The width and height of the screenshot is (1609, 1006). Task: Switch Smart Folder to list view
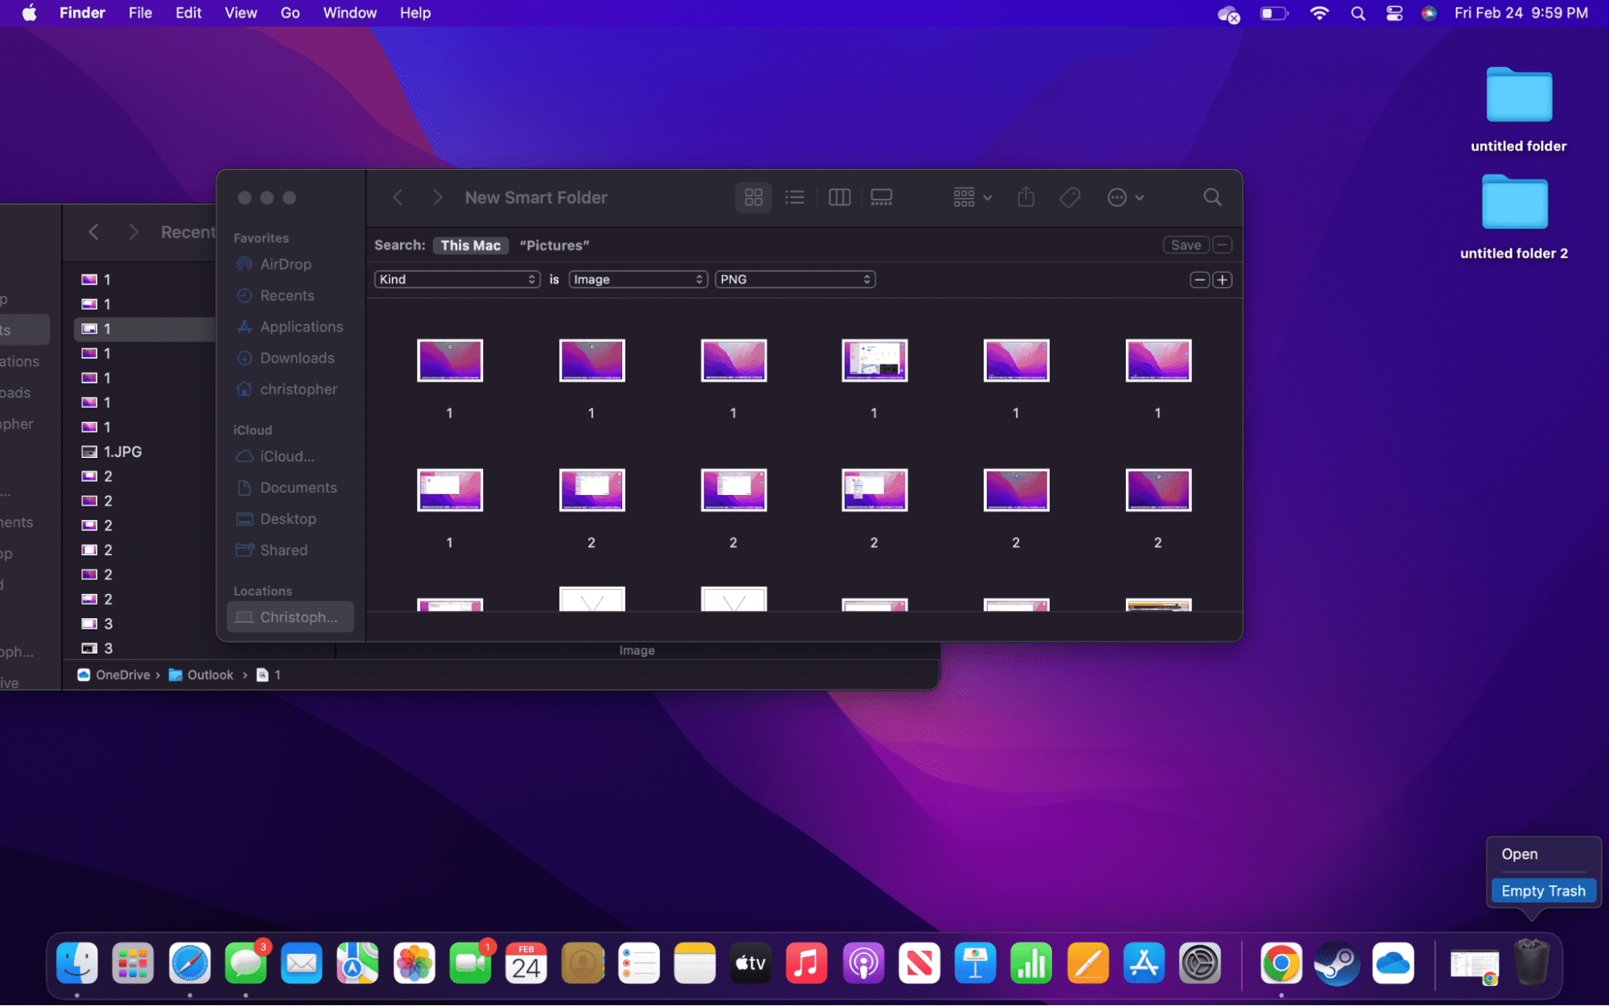click(794, 197)
